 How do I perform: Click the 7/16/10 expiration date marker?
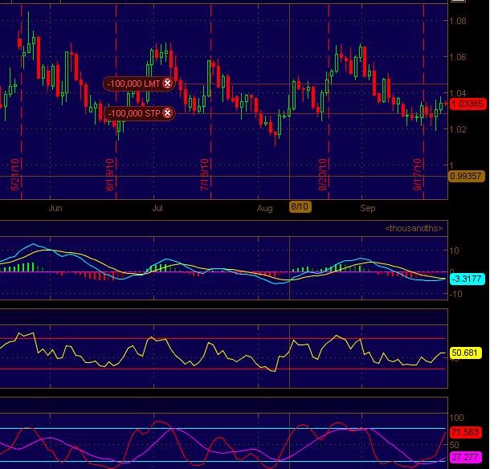(x=205, y=174)
